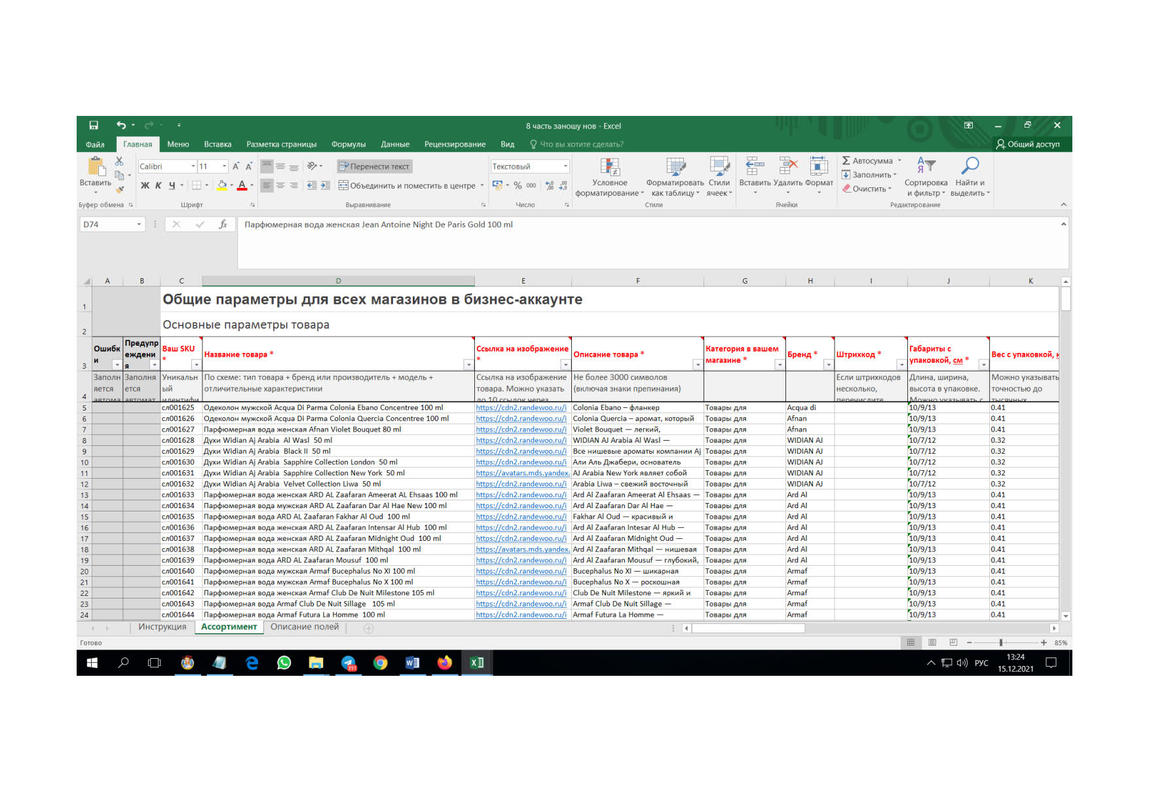
Task: Open the Calibri font name dropdown
Action: [x=167, y=166]
